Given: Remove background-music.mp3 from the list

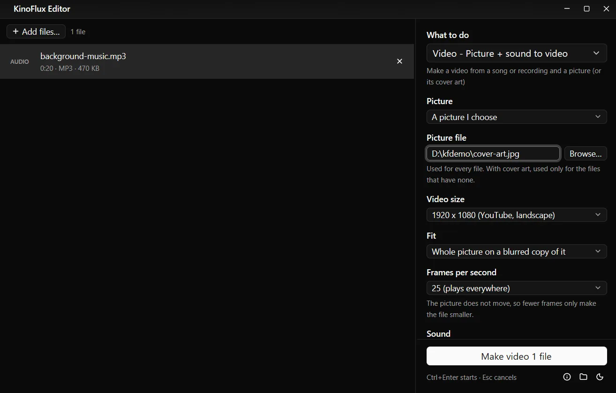Looking at the screenshot, I should coord(399,61).
